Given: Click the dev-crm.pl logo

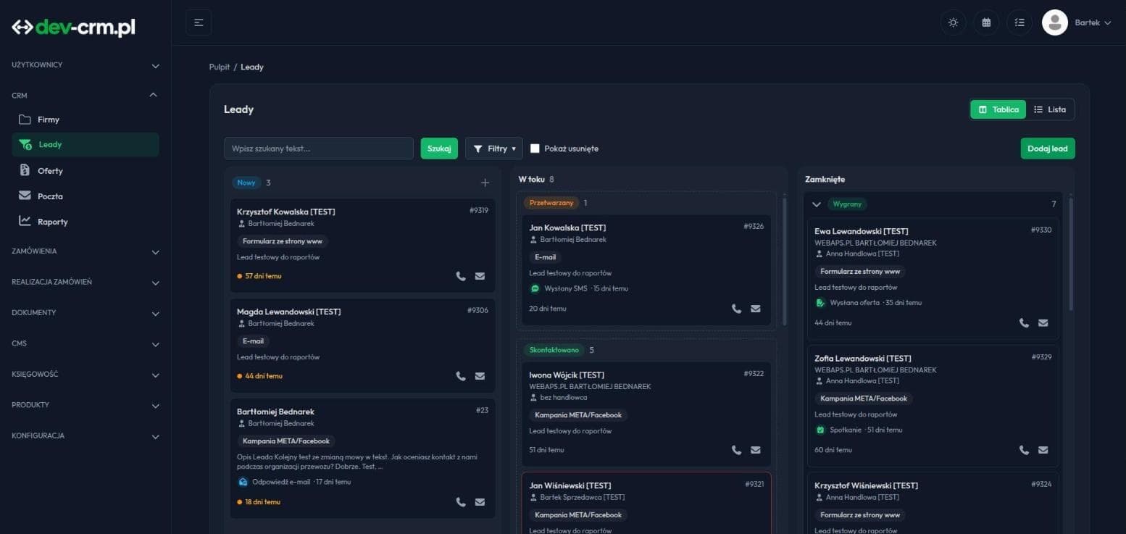Looking at the screenshot, I should pyautogui.click(x=74, y=28).
